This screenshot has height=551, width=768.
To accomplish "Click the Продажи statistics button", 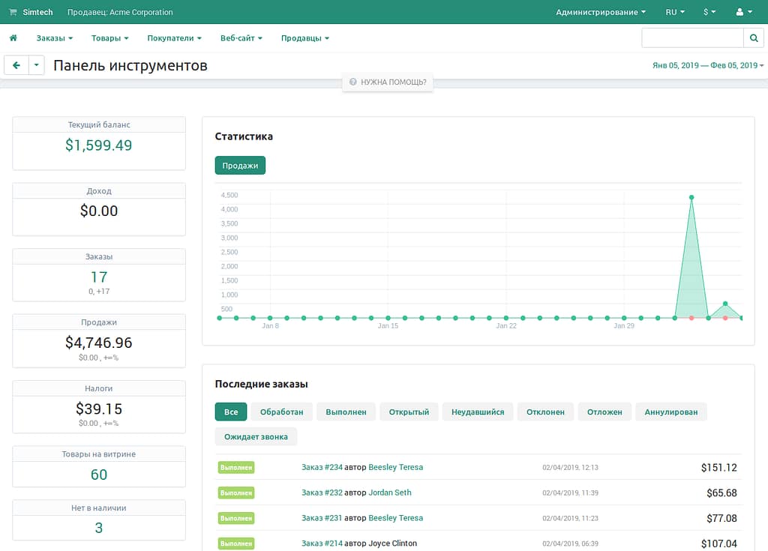I will coord(240,166).
